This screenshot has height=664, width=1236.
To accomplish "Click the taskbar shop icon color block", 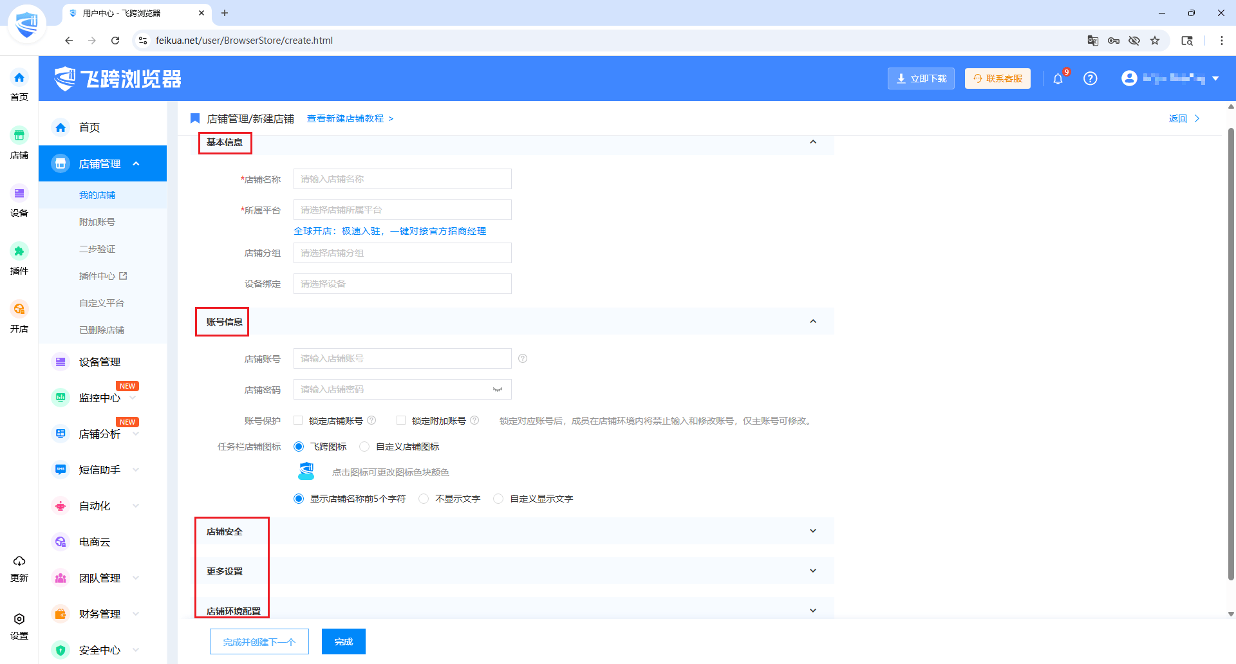I will pyautogui.click(x=306, y=472).
